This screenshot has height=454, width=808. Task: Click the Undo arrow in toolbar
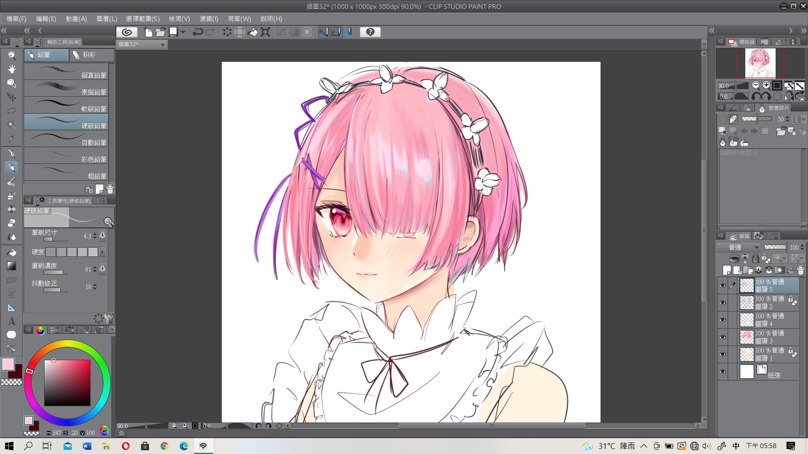click(197, 32)
